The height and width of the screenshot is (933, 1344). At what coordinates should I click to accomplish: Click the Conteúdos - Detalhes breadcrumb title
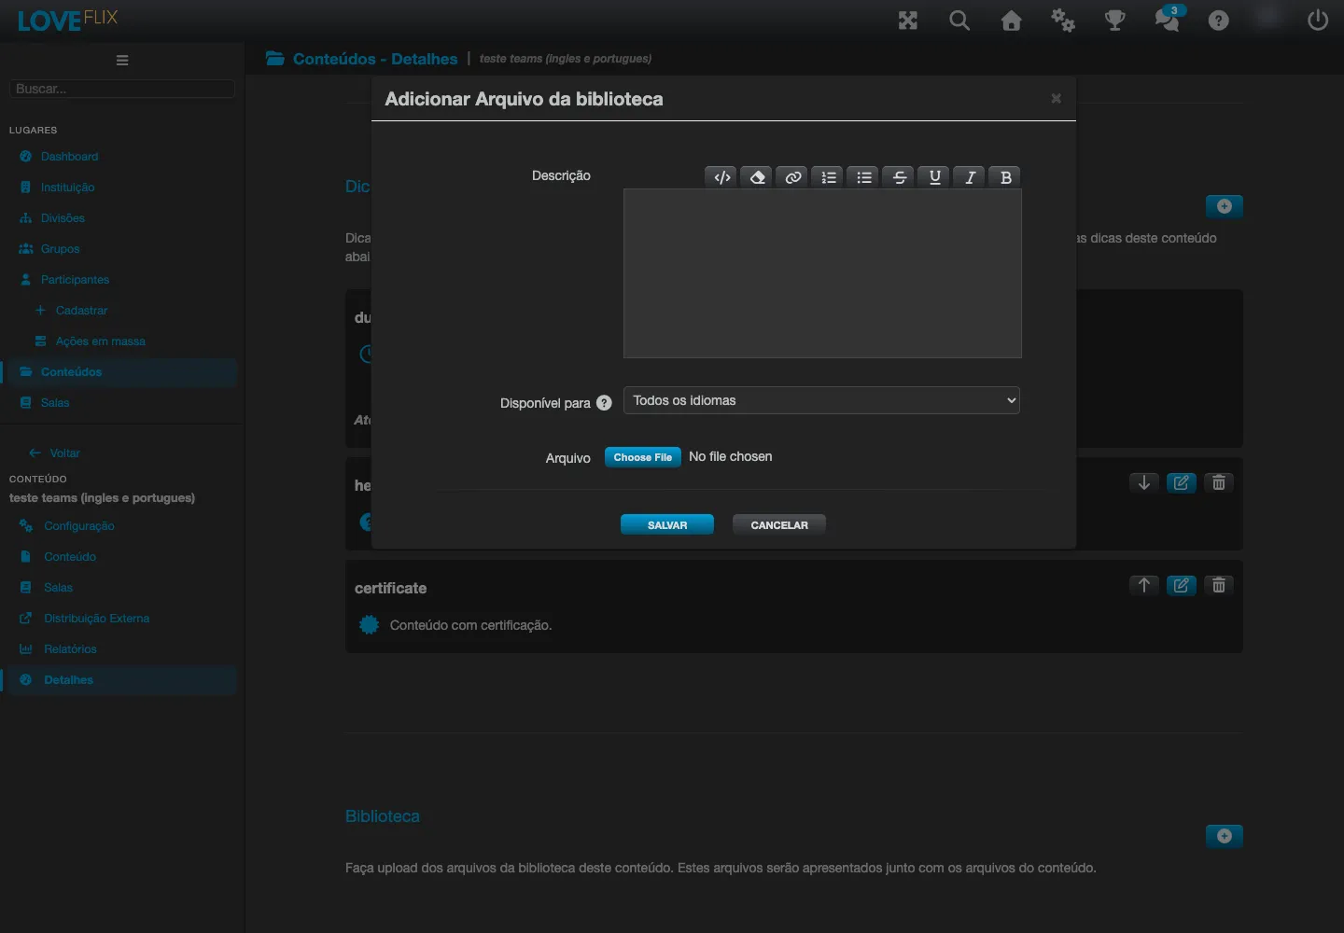click(375, 59)
